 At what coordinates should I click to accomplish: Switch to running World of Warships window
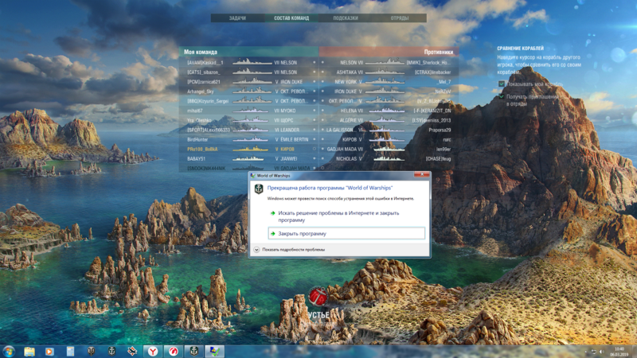tap(194, 352)
